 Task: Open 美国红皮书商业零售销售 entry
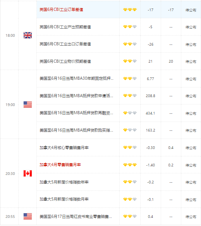pyautogui.click(x=76, y=216)
